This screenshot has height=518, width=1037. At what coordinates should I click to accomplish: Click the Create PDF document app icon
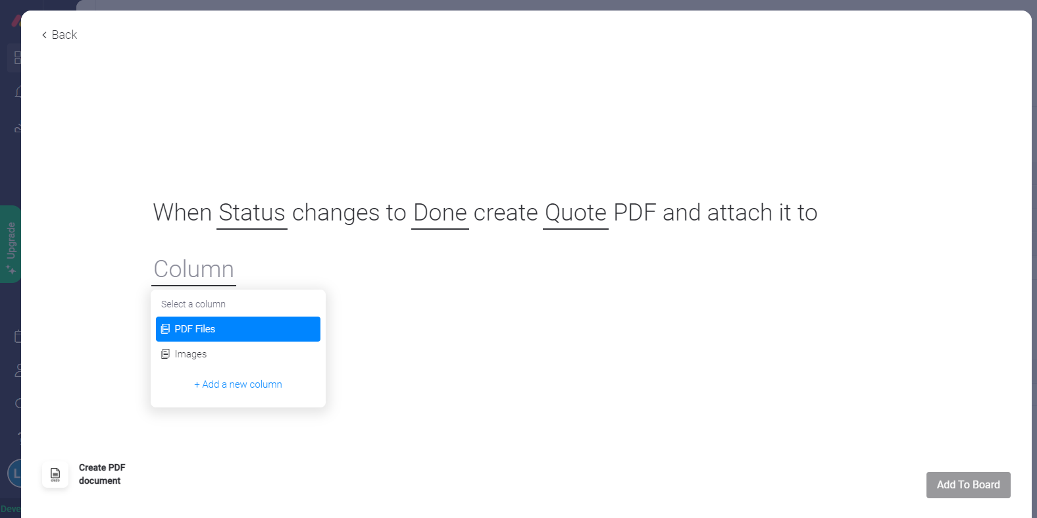point(55,475)
